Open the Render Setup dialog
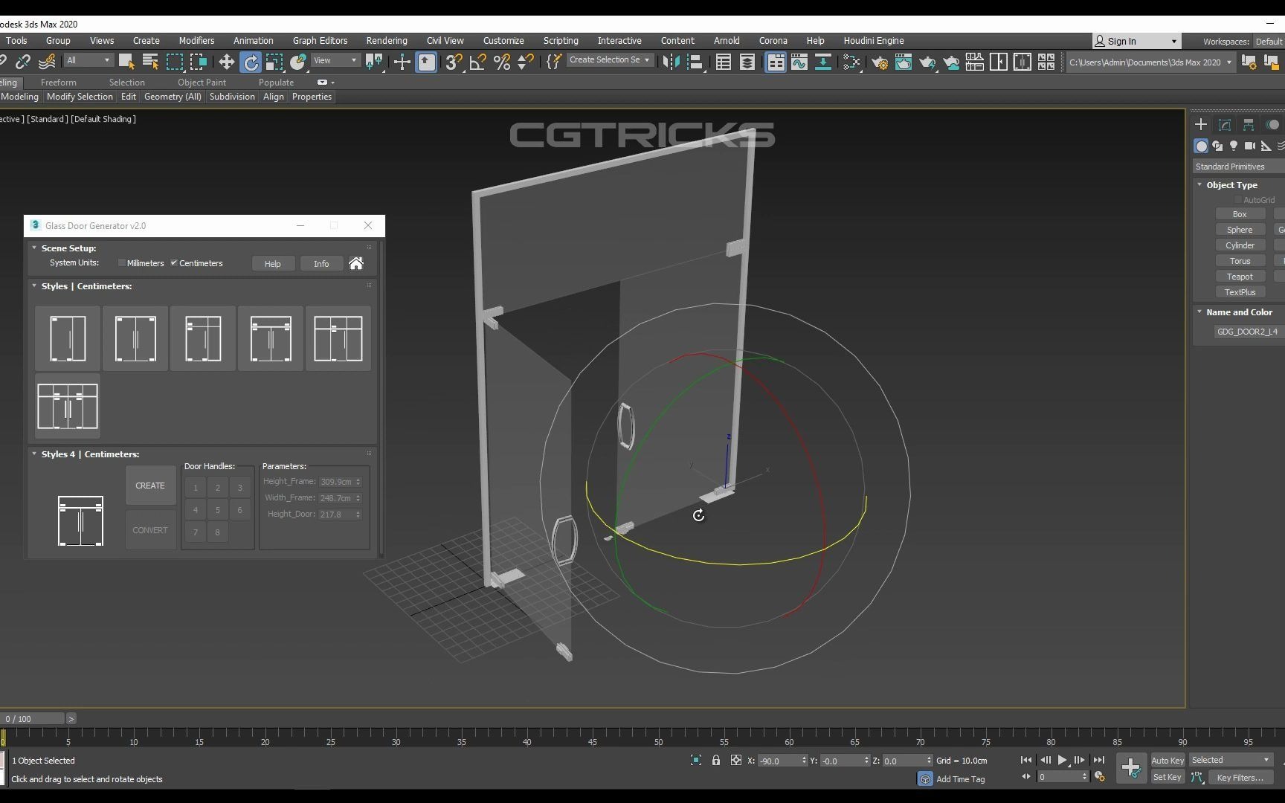The height and width of the screenshot is (803, 1285). click(880, 62)
